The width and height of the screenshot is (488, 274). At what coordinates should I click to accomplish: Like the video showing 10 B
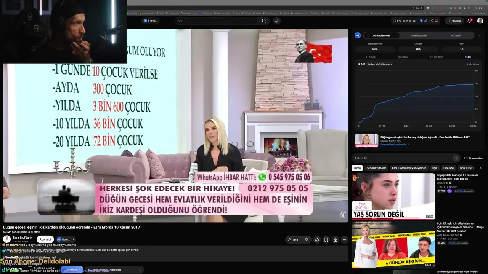pos(293,240)
